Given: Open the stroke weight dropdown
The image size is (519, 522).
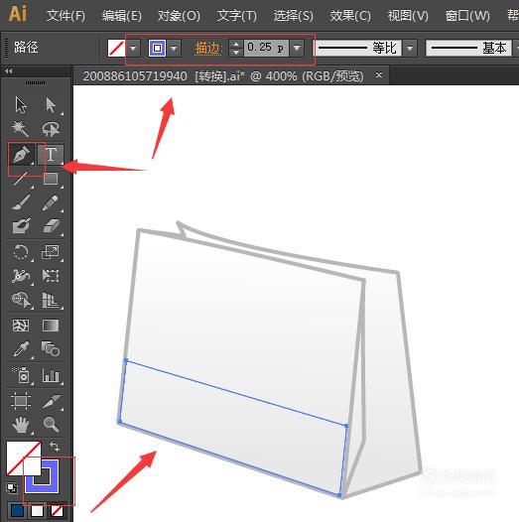Looking at the screenshot, I should coord(297,49).
